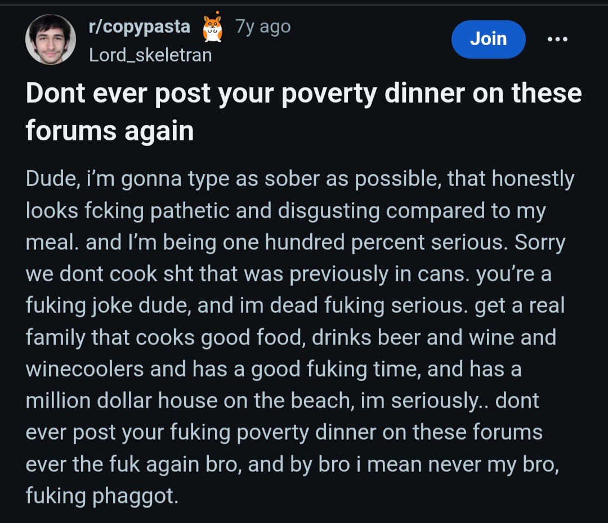Click the last line of the post body

click(101, 495)
